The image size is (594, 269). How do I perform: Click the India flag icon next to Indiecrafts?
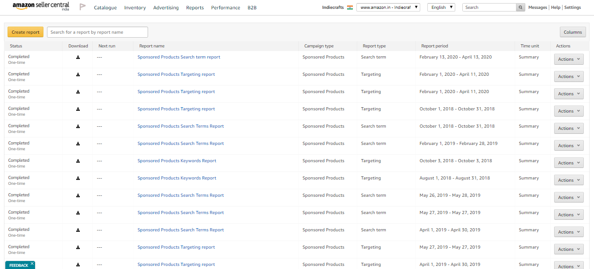click(x=350, y=8)
